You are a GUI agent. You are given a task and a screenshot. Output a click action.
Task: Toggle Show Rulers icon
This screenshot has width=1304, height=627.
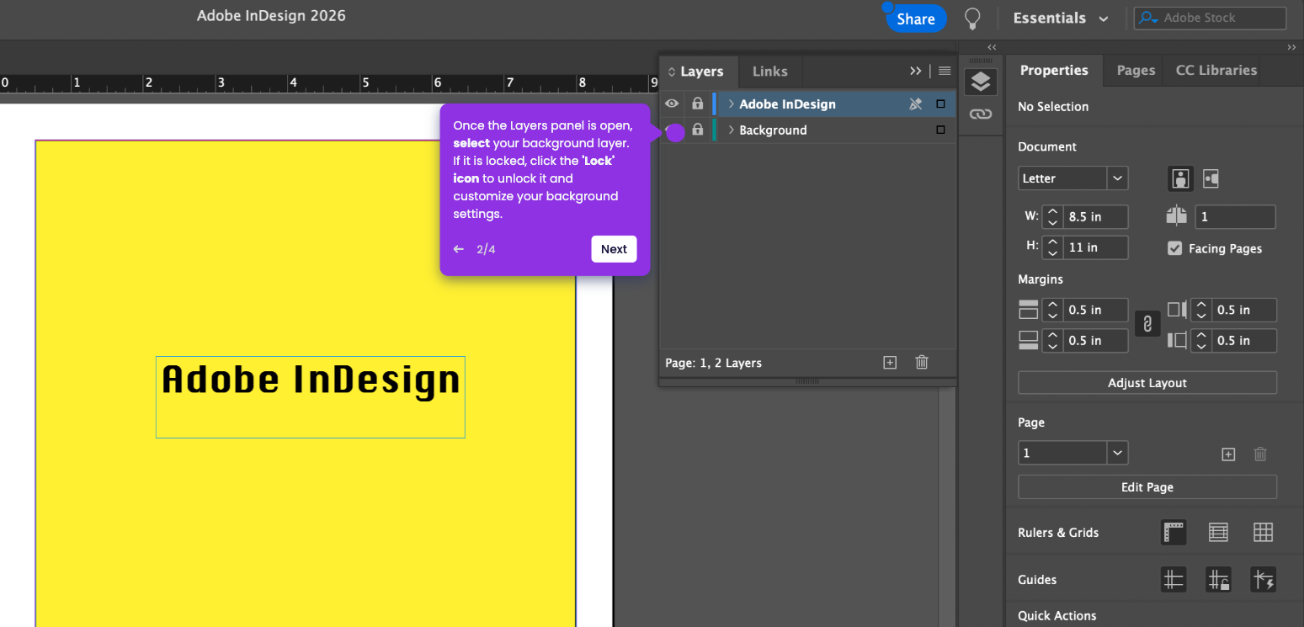pyautogui.click(x=1174, y=532)
